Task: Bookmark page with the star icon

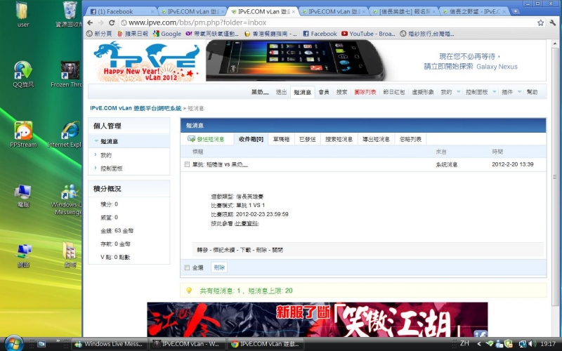Action: [540, 22]
